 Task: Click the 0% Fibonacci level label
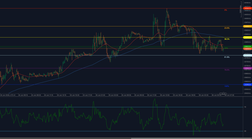pyautogui.click(x=225, y=10)
